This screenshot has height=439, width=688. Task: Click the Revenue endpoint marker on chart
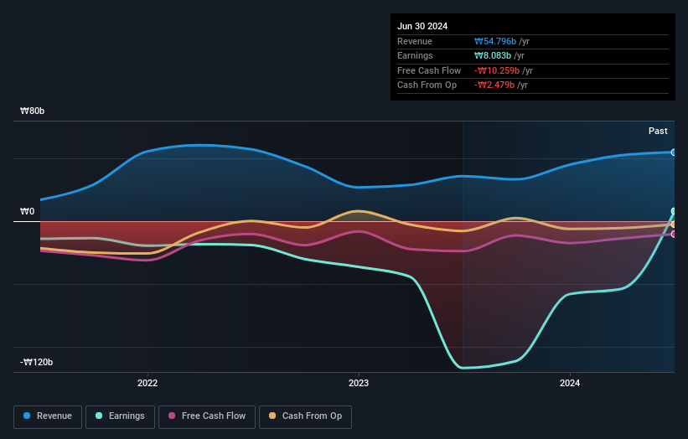674,152
